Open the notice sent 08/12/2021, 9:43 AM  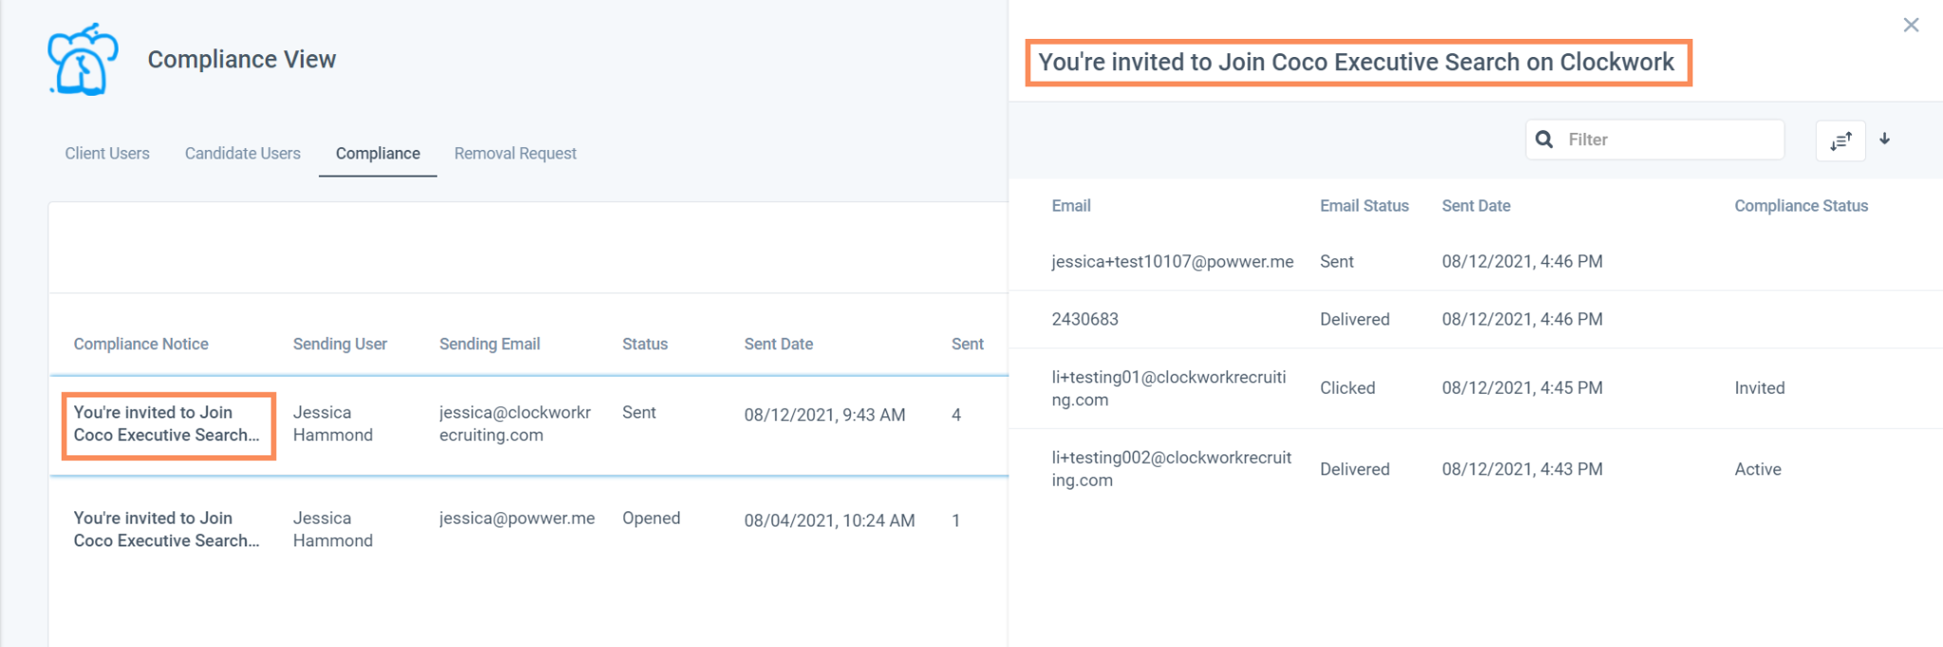(168, 424)
